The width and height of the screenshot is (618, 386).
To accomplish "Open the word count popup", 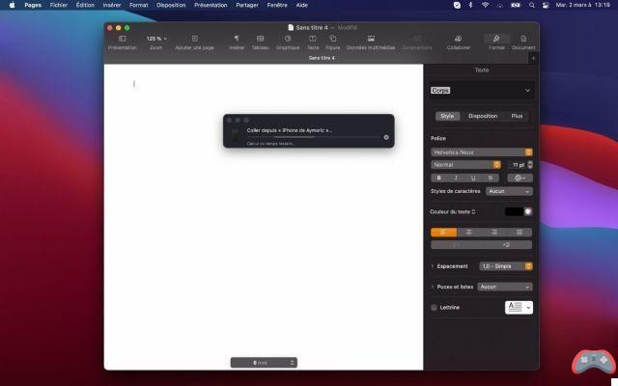I will [x=264, y=363].
